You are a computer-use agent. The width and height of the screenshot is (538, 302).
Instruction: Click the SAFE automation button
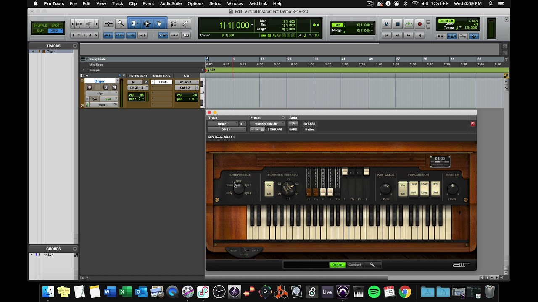[293, 130]
